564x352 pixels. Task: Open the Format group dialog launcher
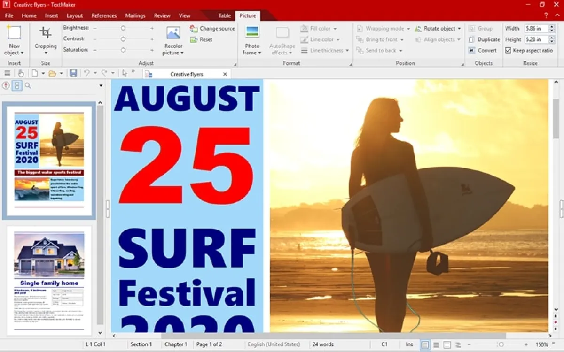(x=350, y=64)
